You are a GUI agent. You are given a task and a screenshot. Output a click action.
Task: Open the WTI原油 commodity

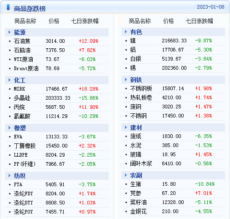(23, 59)
